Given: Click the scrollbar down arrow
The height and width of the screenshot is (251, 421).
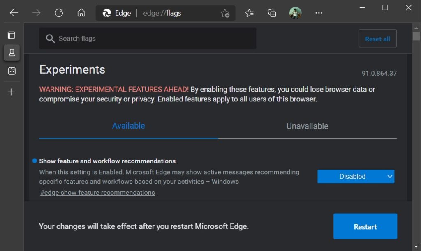Looking at the screenshot, I should pos(417,247).
